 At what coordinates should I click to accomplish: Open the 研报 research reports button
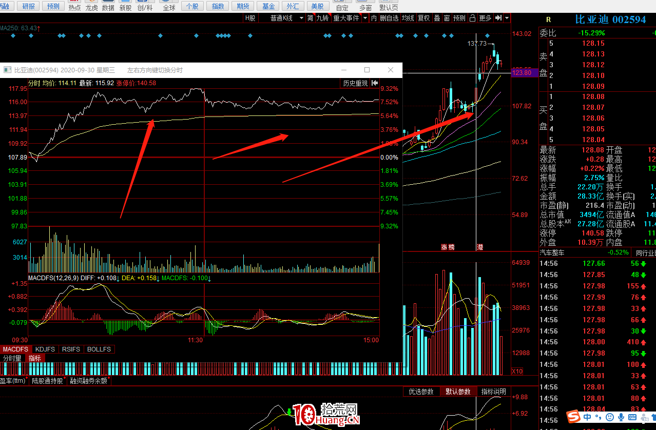click(29, 6)
